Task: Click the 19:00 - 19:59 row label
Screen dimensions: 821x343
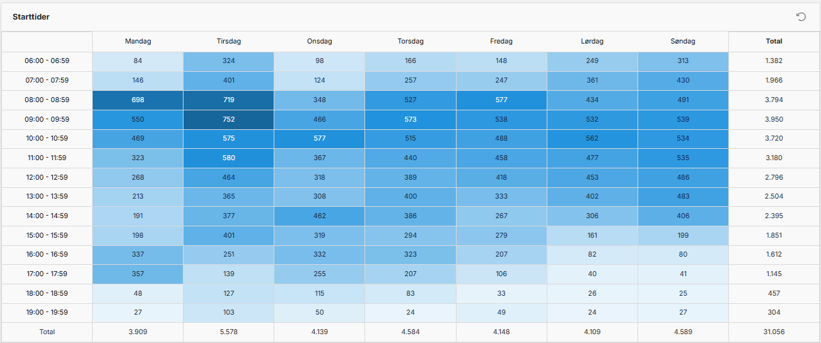Action: (x=47, y=312)
